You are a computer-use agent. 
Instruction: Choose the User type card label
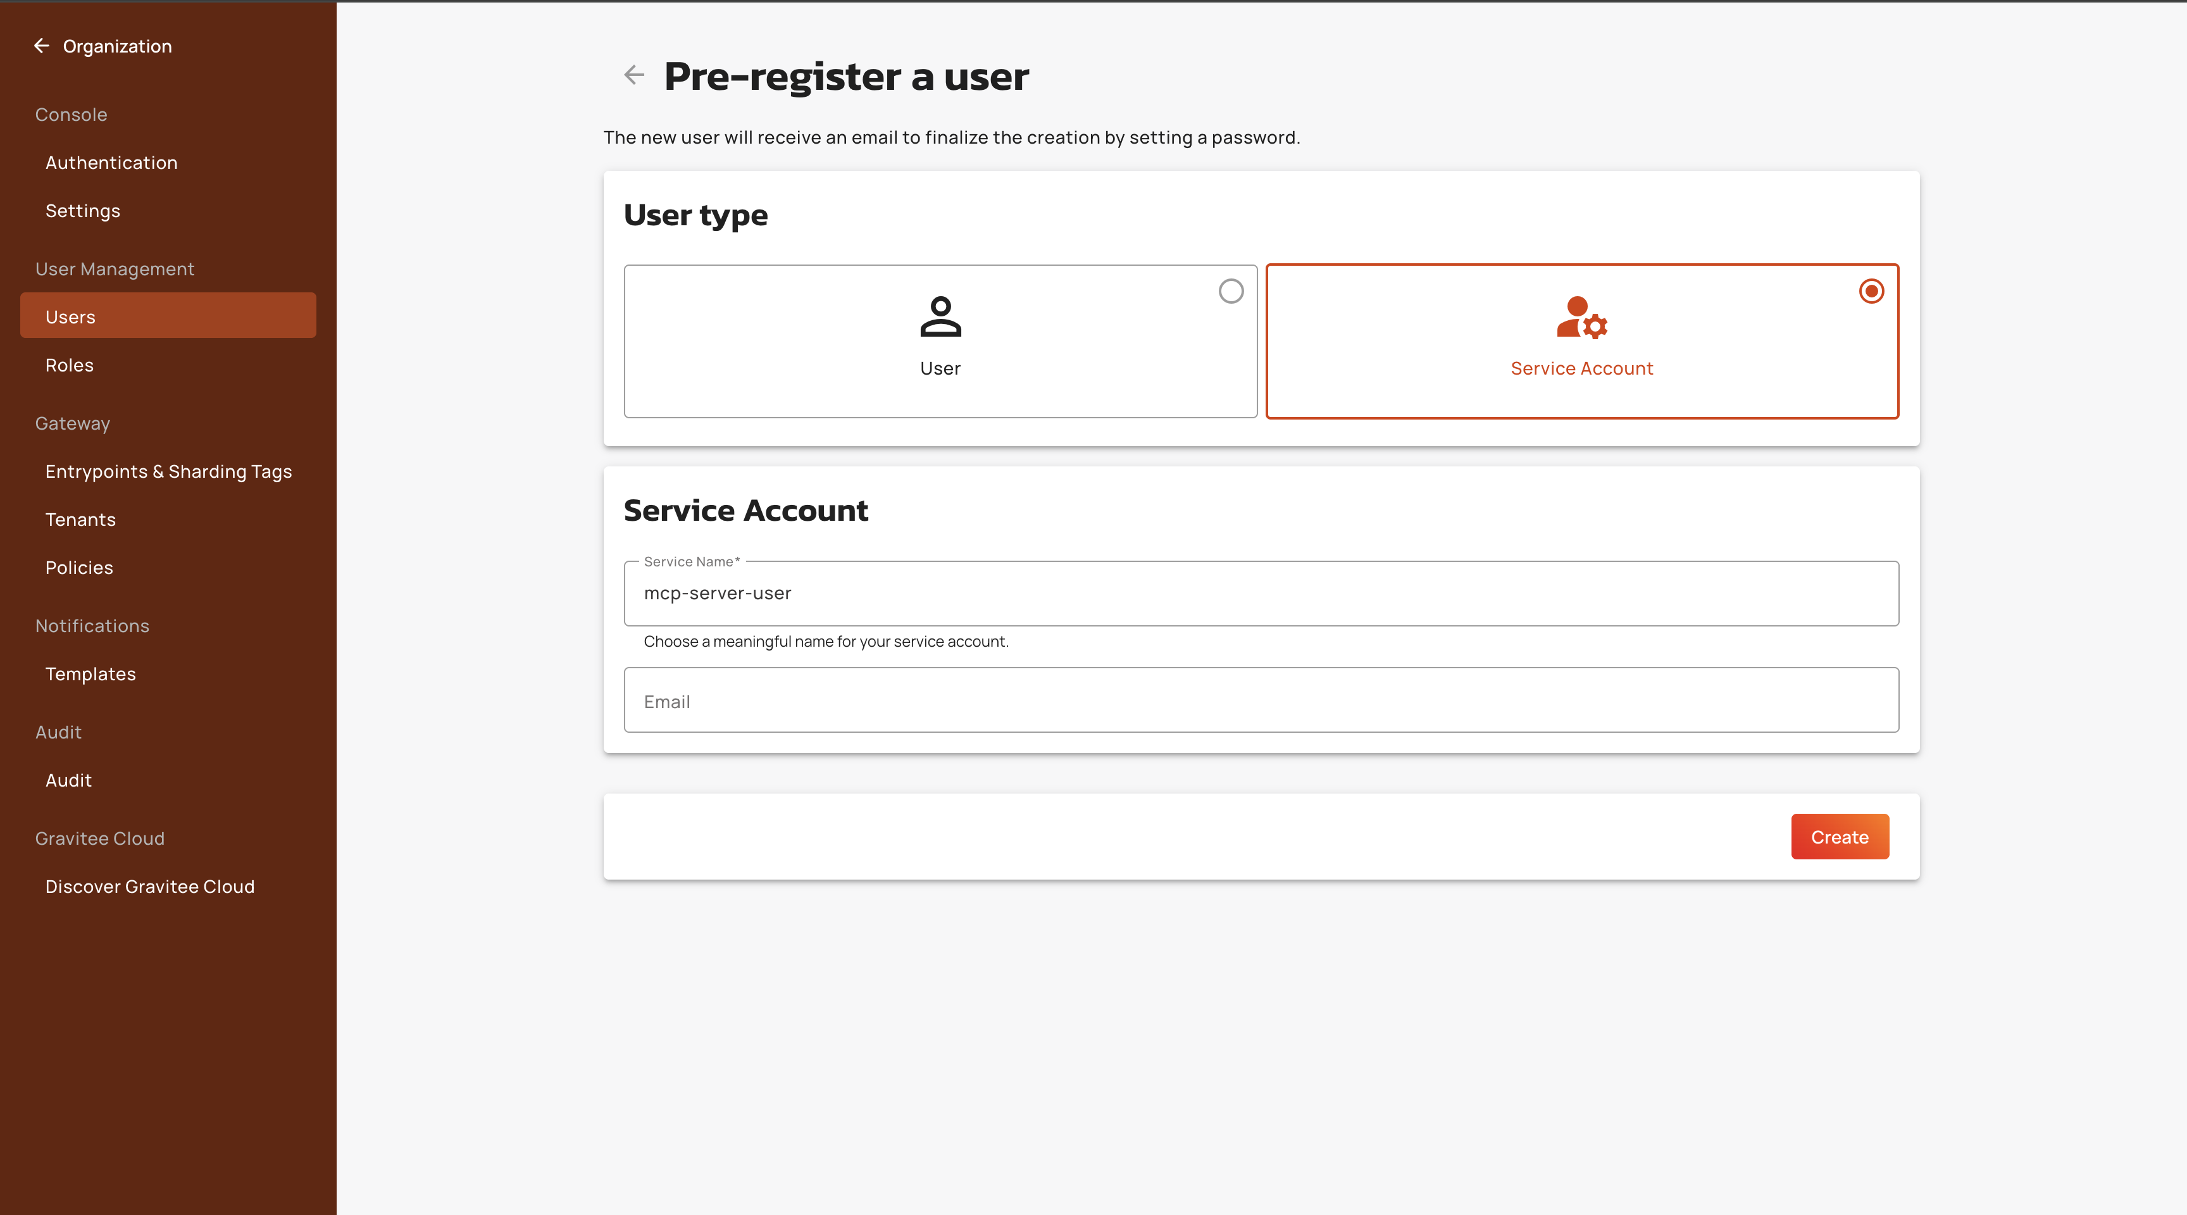coord(940,368)
